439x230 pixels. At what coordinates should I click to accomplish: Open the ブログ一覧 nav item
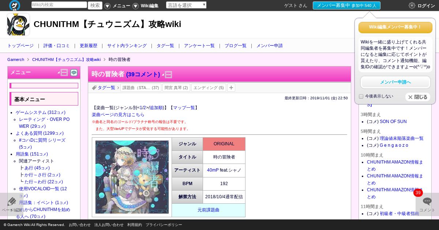[x=236, y=46]
